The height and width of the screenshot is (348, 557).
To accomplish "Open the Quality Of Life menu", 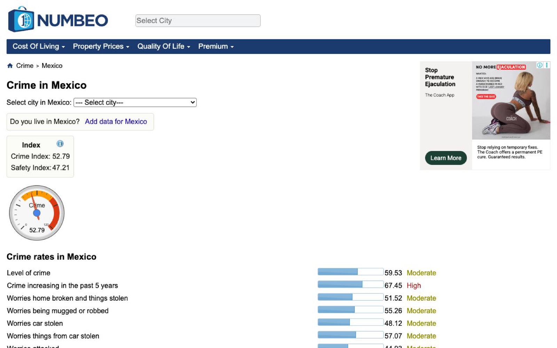I will (164, 47).
